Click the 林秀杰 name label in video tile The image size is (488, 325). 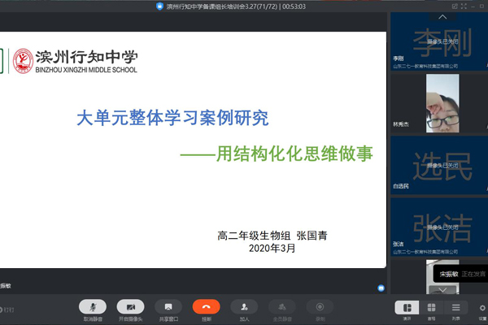[x=401, y=124]
